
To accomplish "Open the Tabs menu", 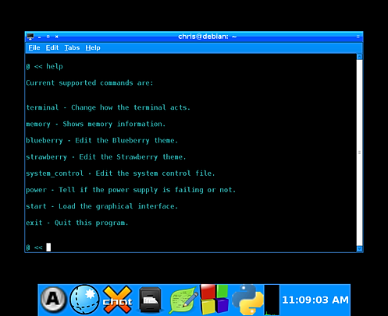I will click(72, 47).
